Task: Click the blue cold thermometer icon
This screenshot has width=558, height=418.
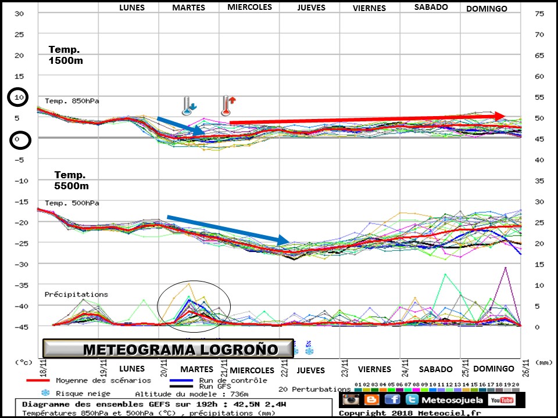Action: click(x=188, y=106)
